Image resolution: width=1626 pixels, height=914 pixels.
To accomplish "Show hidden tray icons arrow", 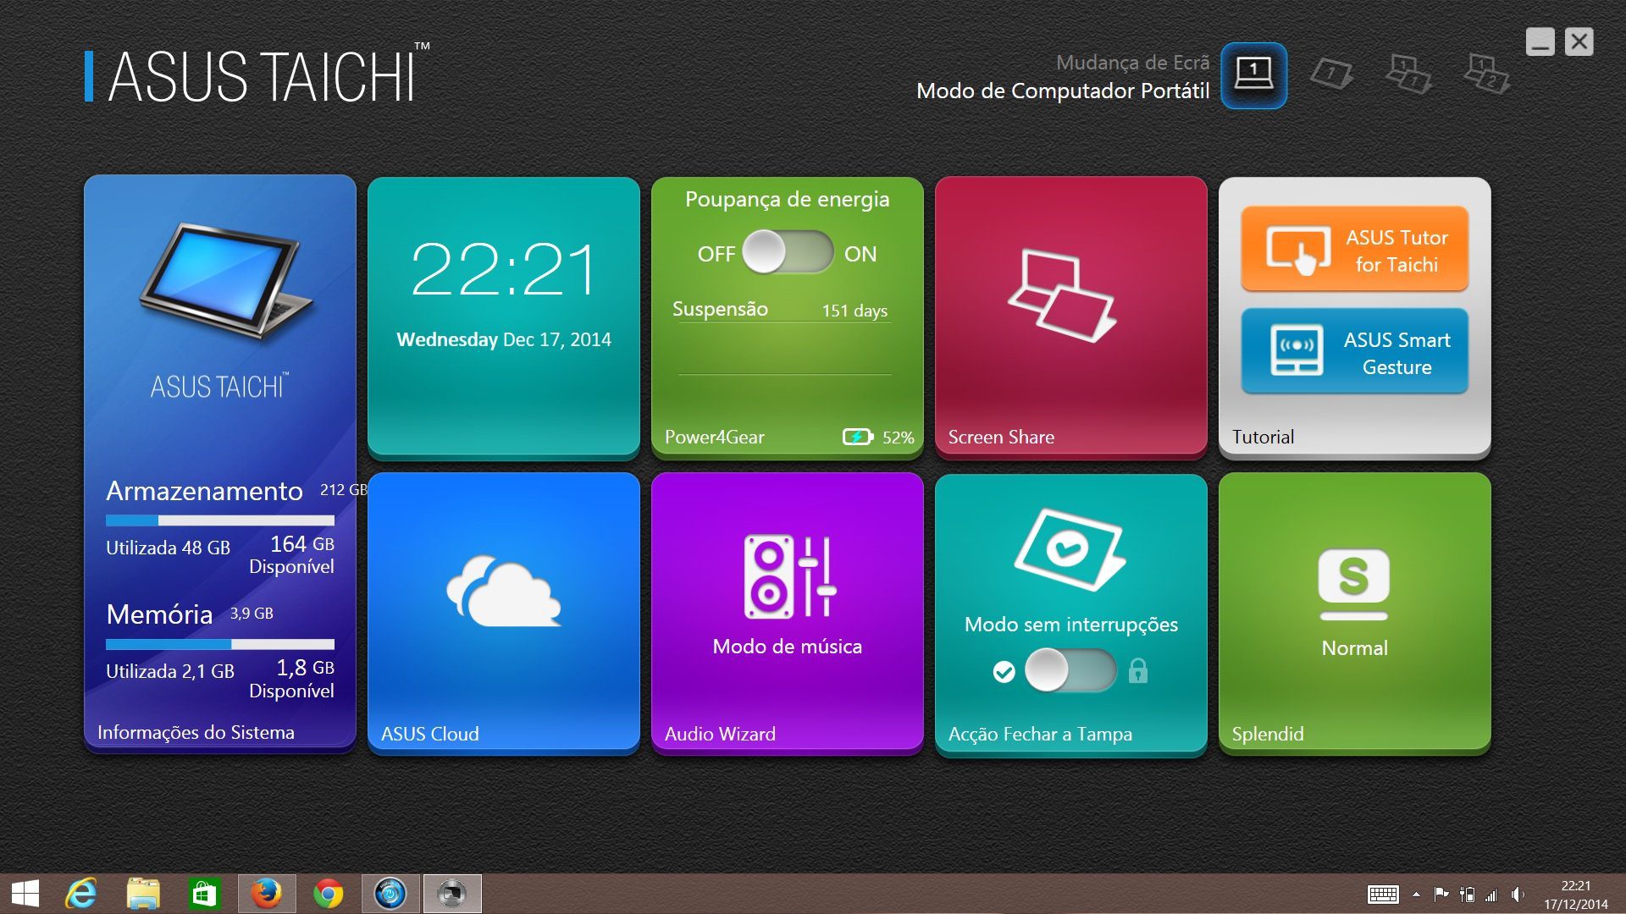I will [x=1416, y=895].
